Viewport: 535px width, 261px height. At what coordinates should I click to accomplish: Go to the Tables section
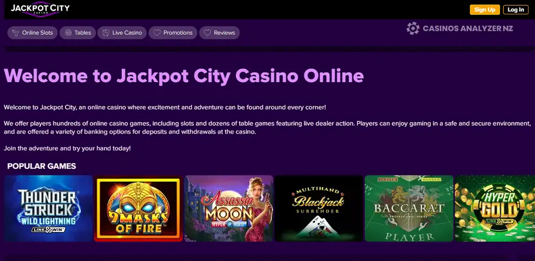[78, 33]
